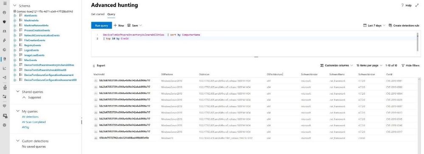
Task: Collapse the Schema section chevron
Action: (14, 6)
